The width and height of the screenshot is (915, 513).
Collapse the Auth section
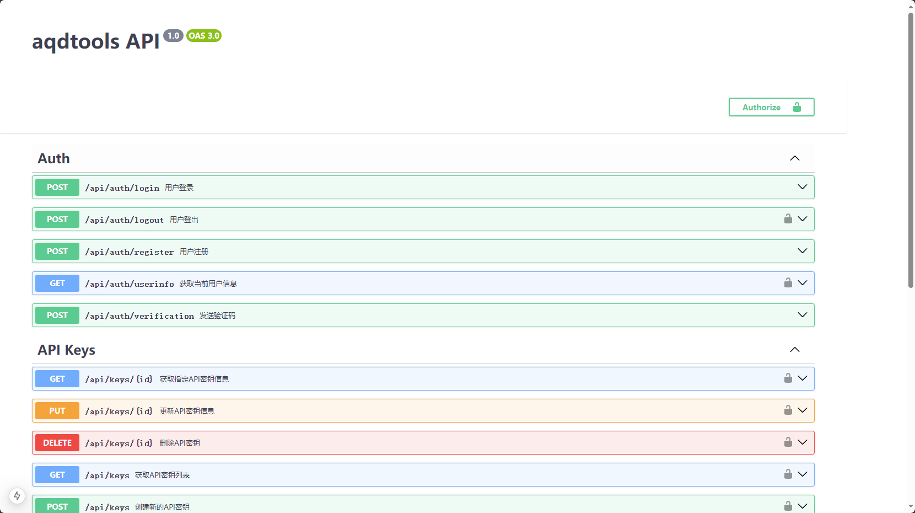(794, 158)
